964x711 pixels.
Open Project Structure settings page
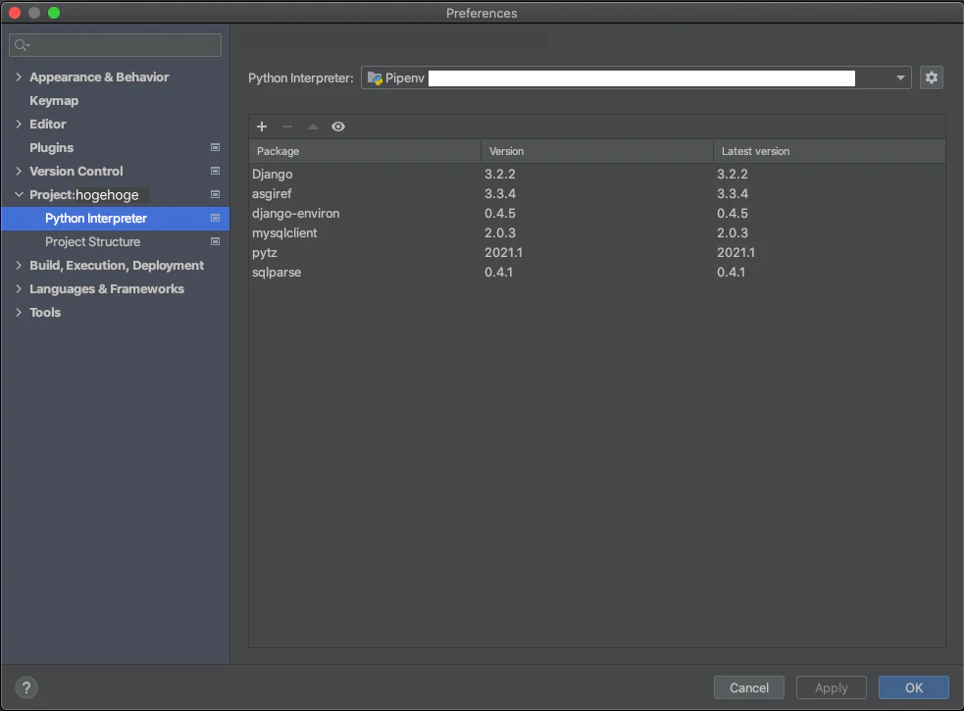pos(92,241)
